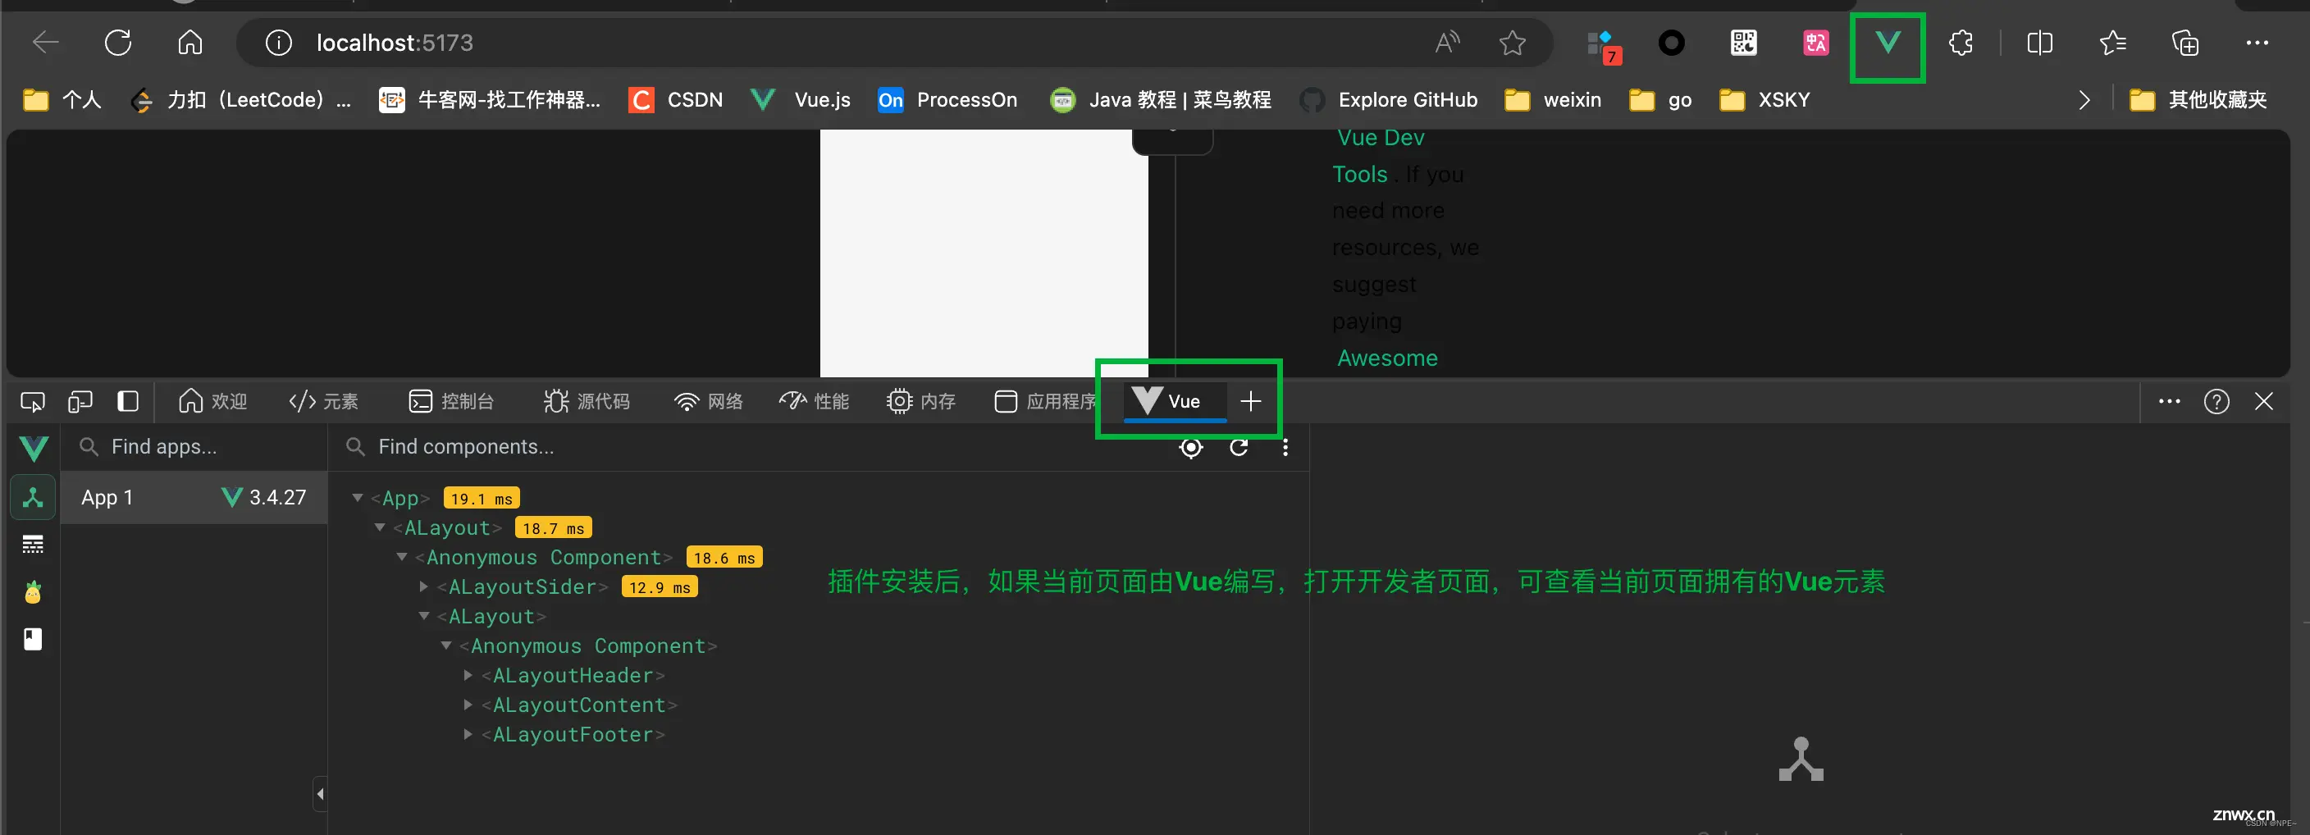Viewport: 2310px width, 835px height.
Task: Open the timeline sidebar icon
Action: pyautogui.click(x=33, y=545)
